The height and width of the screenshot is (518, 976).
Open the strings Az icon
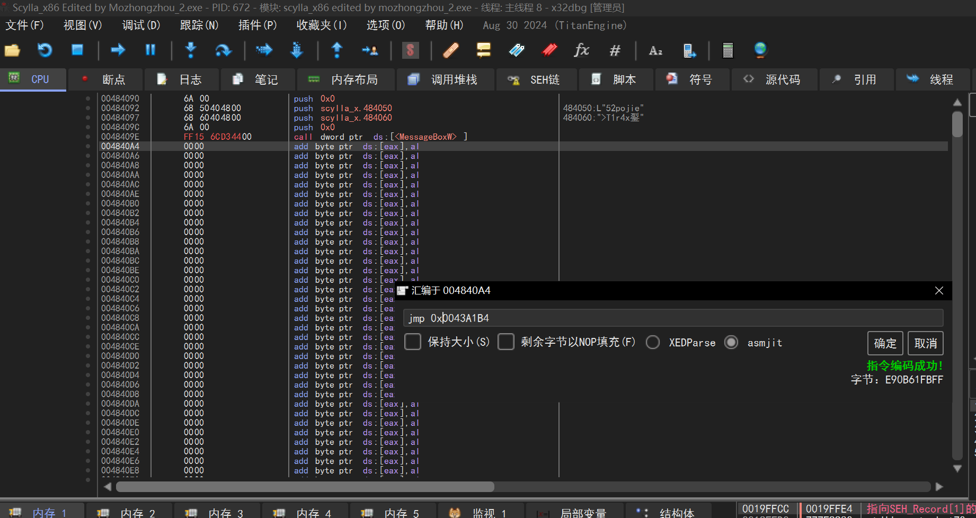click(x=655, y=50)
